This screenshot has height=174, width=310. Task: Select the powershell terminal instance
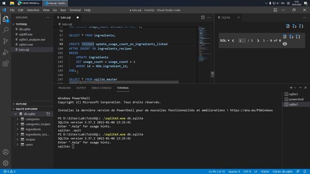click(296, 99)
